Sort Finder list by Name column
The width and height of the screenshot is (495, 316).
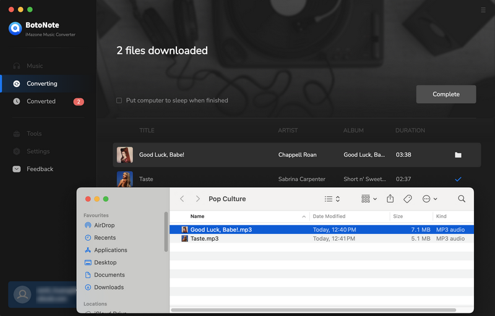[197, 216]
